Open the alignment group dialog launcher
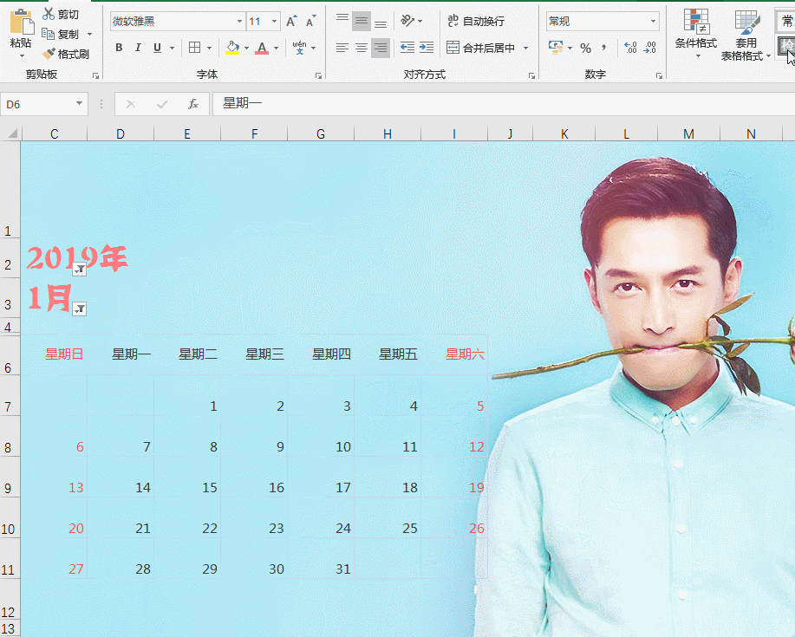The width and height of the screenshot is (795, 637). (531, 75)
